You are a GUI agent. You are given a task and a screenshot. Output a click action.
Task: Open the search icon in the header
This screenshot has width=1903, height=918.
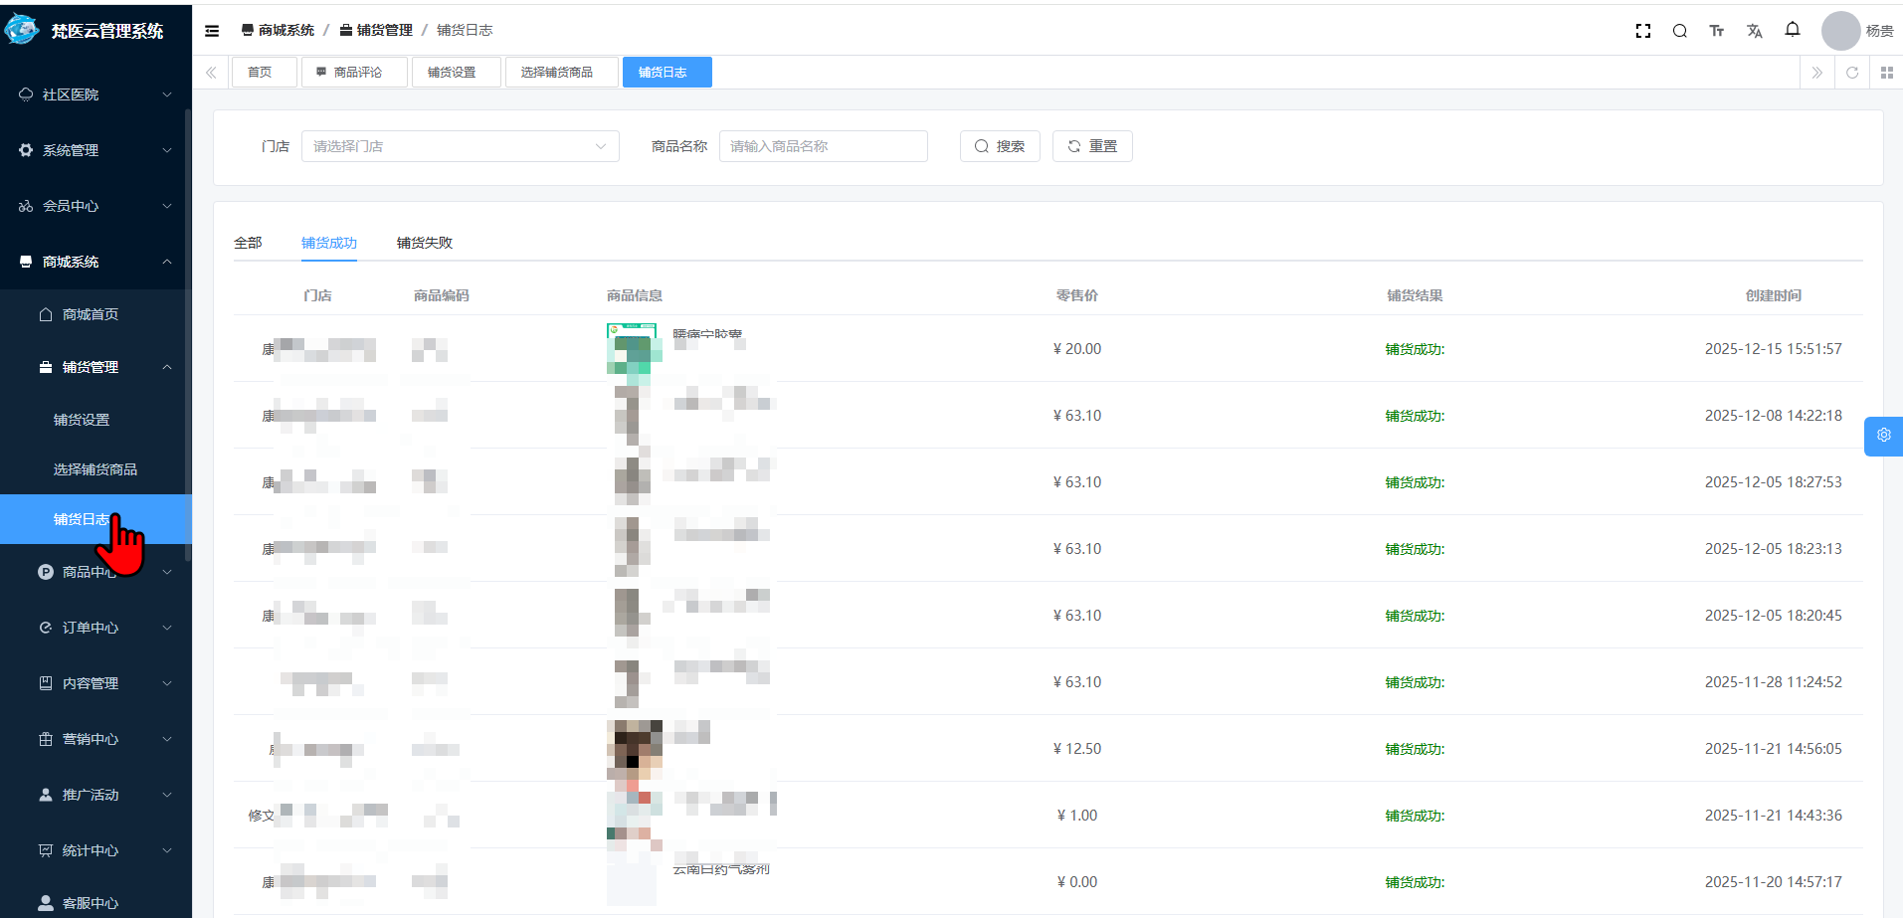click(x=1679, y=31)
